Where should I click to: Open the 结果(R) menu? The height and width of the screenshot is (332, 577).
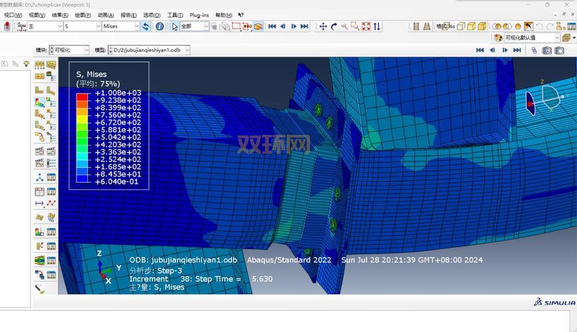click(x=60, y=15)
